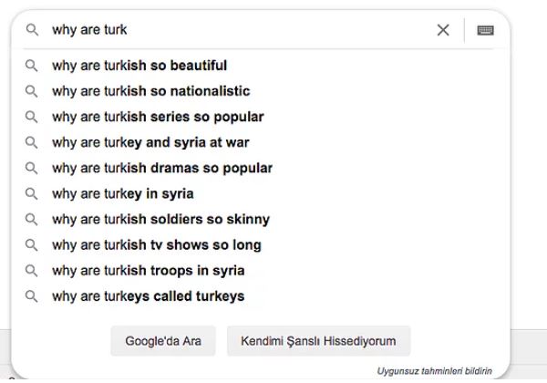Select 'why are turkish series so popular'
The image size is (547, 383).
[158, 117]
